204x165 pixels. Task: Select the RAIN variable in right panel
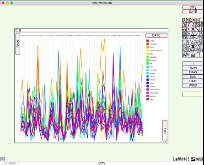193,81
